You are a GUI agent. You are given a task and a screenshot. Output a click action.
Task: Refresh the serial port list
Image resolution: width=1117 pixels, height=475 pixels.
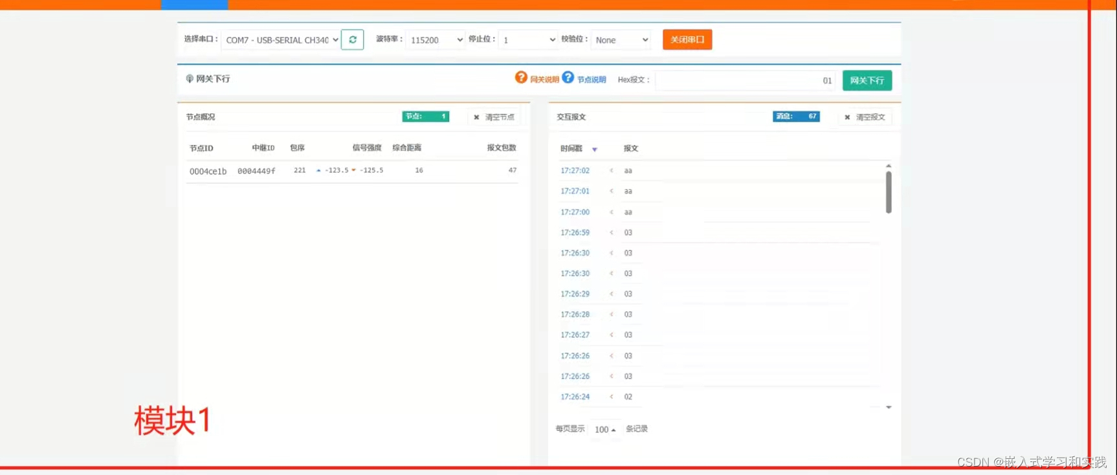tap(352, 39)
